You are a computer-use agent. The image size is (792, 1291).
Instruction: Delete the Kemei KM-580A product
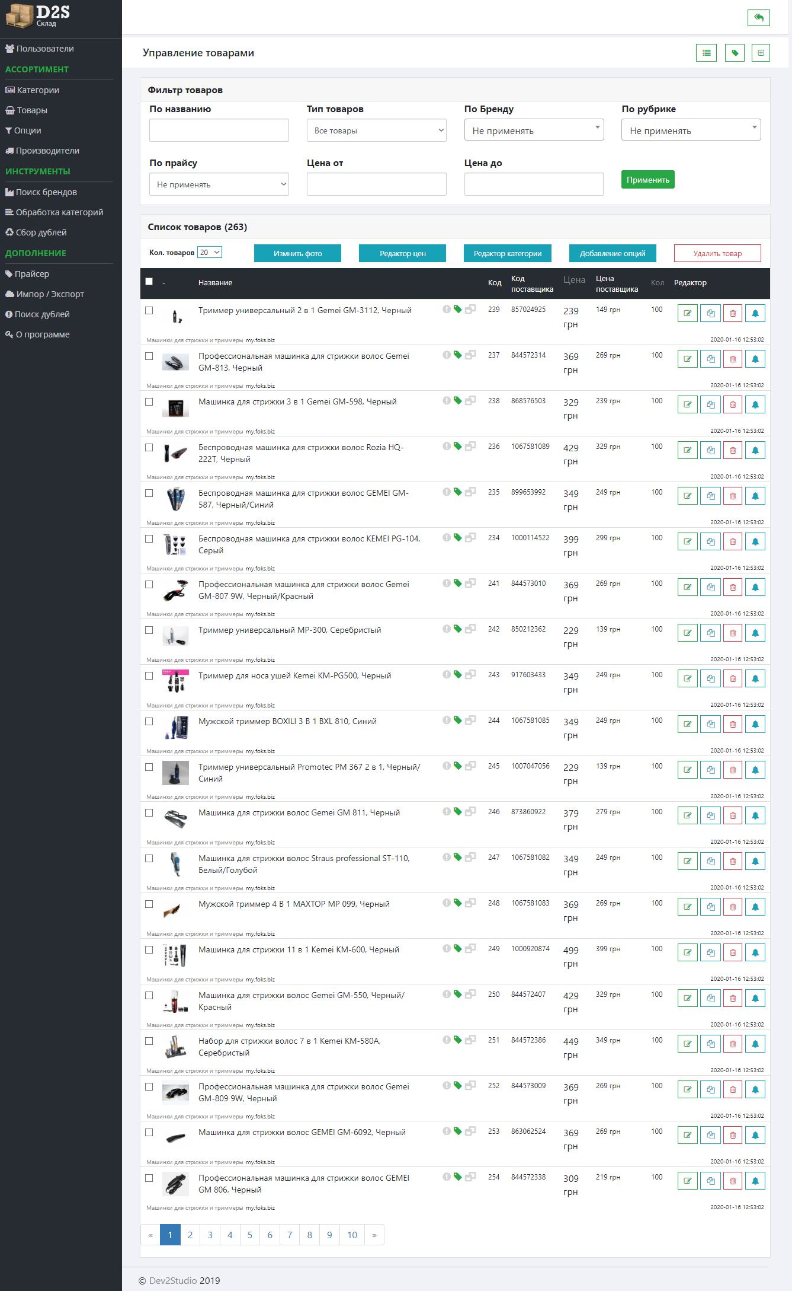coord(733,1044)
